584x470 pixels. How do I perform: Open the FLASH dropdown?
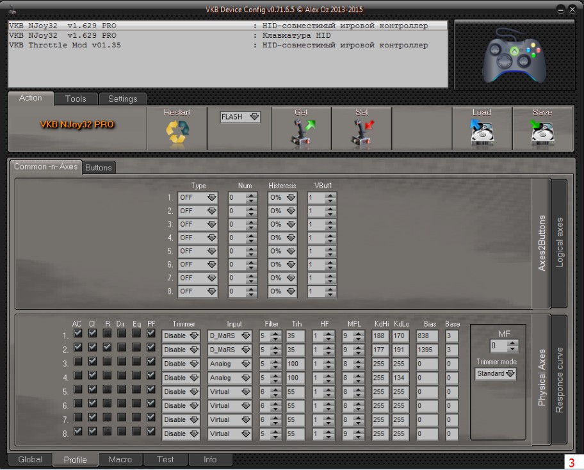pos(240,117)
